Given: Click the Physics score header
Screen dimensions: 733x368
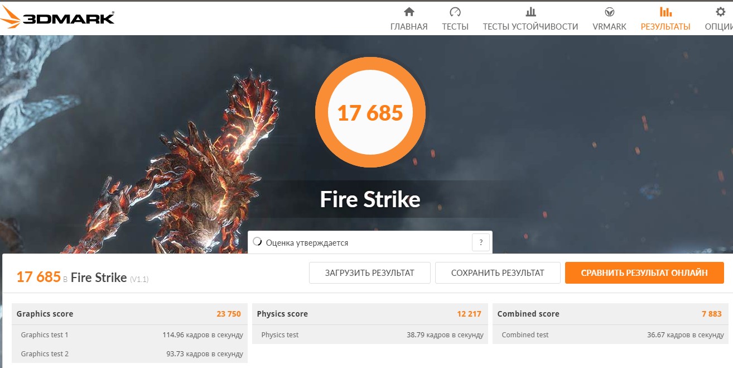Looking at the screenshot, I should click(282, 314).
